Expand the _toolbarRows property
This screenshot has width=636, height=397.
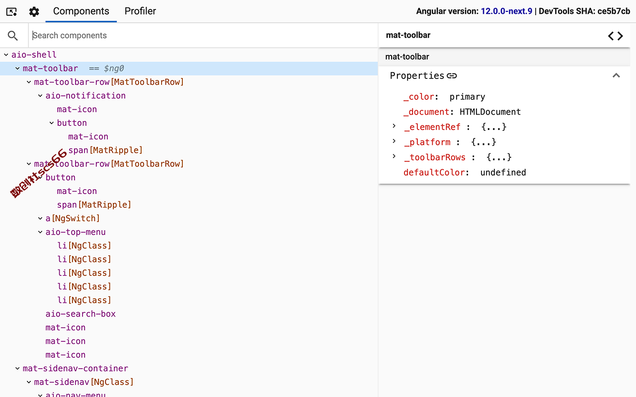[394, 157]
